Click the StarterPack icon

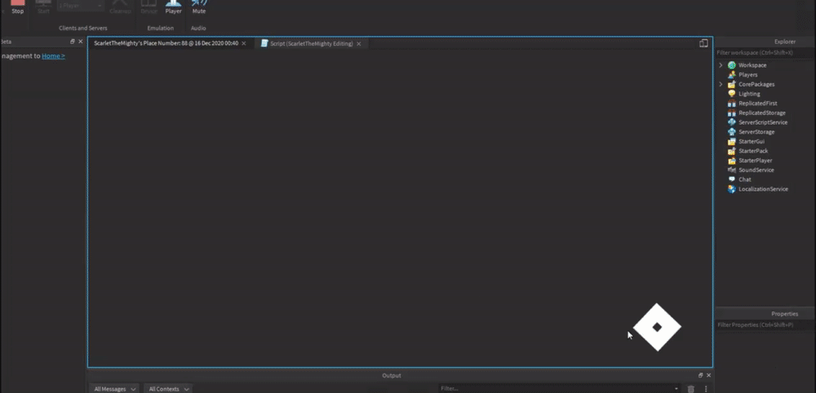point(732,151)
